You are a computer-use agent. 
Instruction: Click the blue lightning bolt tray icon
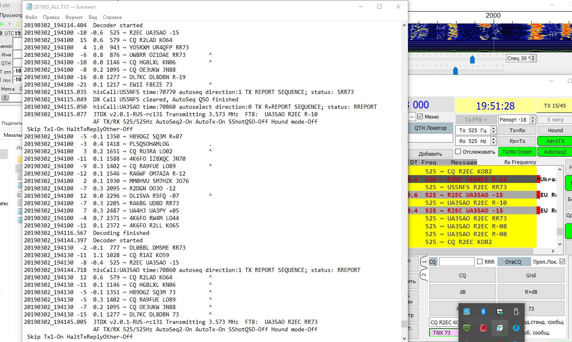point(516,328)
